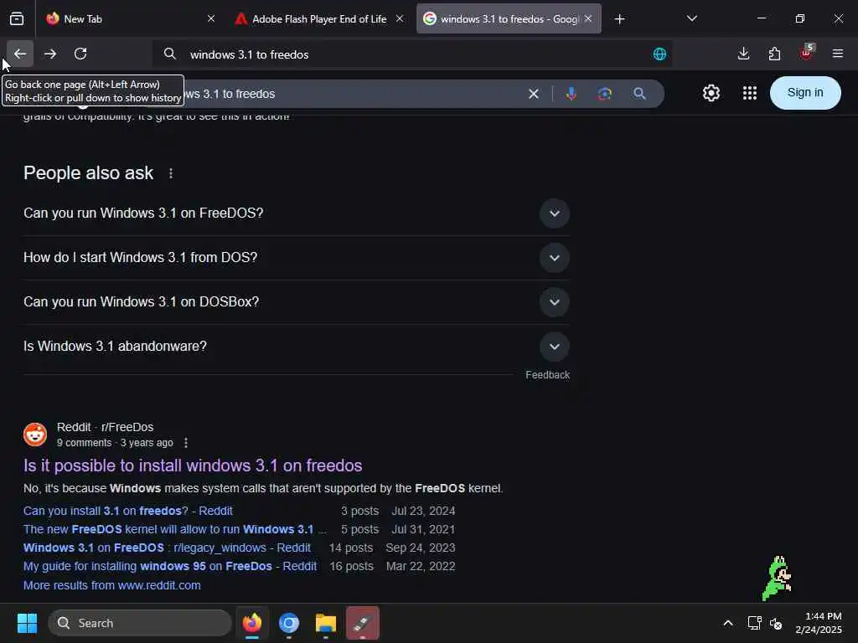The width and height of the screenshot is (858, 643).
Task: Open Google quick settings gear
Action: click(x=711, y=93)
